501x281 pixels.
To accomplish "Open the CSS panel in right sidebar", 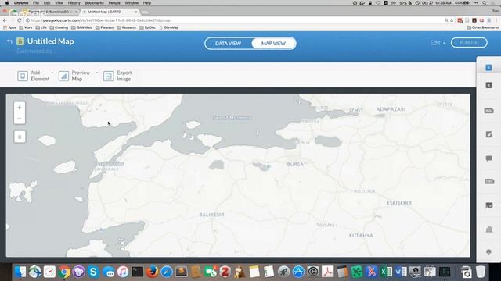I will click(x=489, y=181).
